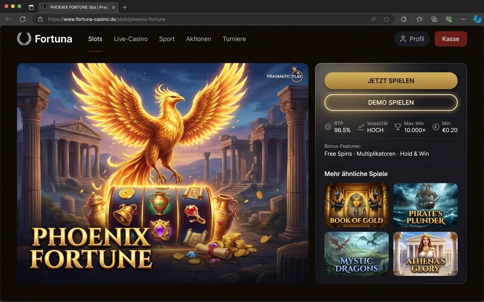Open the Book of Gold game thumbnail
This screenshot has height=302, width=484.
(357, 205)
